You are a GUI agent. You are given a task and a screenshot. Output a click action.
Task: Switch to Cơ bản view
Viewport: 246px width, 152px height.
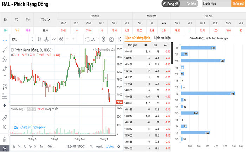[x=191, y=4]
